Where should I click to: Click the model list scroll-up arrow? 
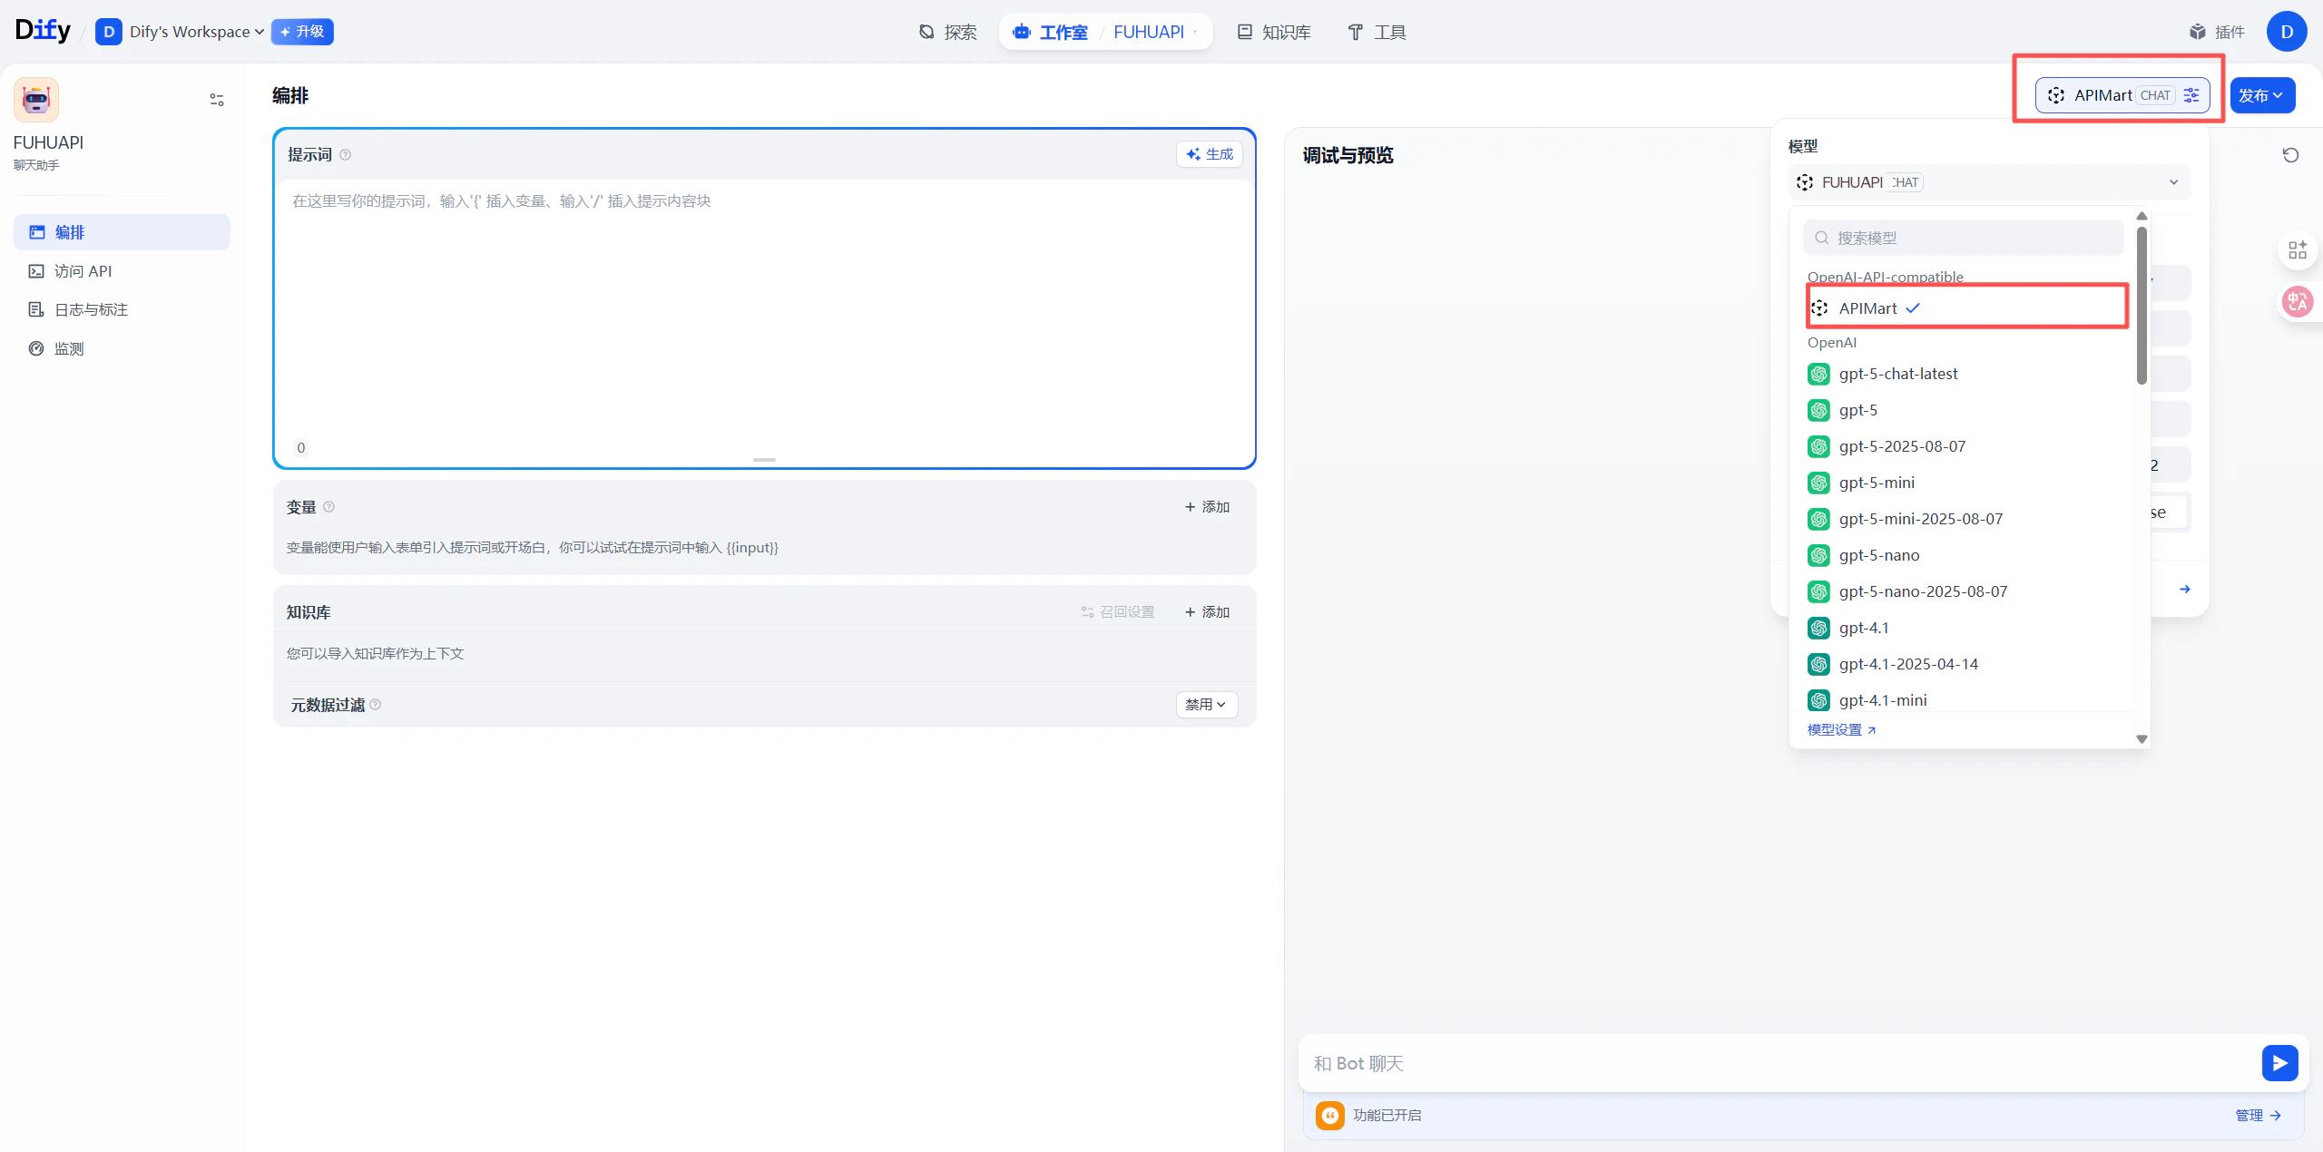click(2142, 216)
